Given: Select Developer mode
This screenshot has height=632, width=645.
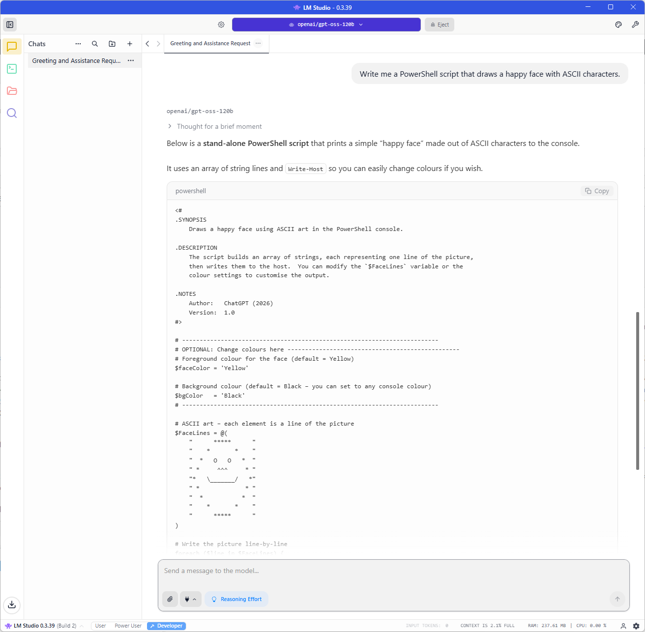Looking at the screenshot, I should pos(167,626).
